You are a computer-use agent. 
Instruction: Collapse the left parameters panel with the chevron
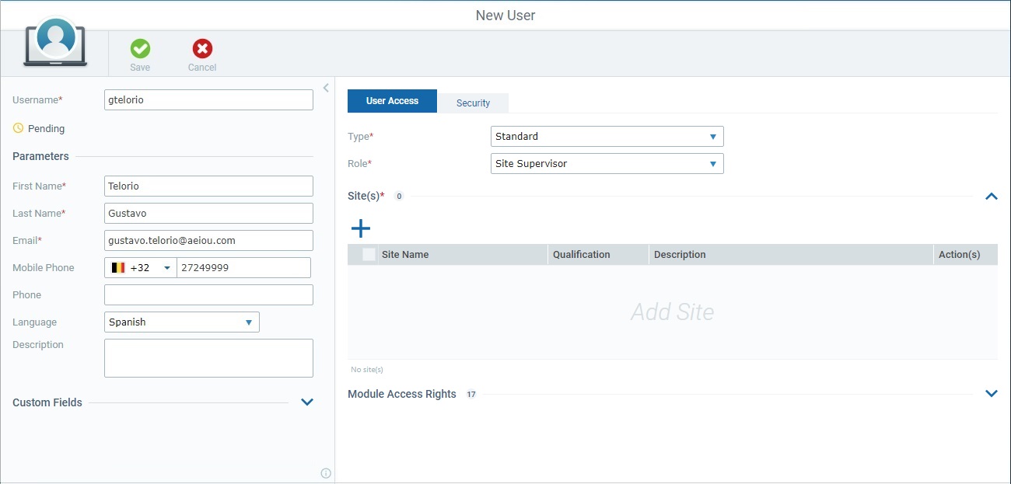pos(326,88)
